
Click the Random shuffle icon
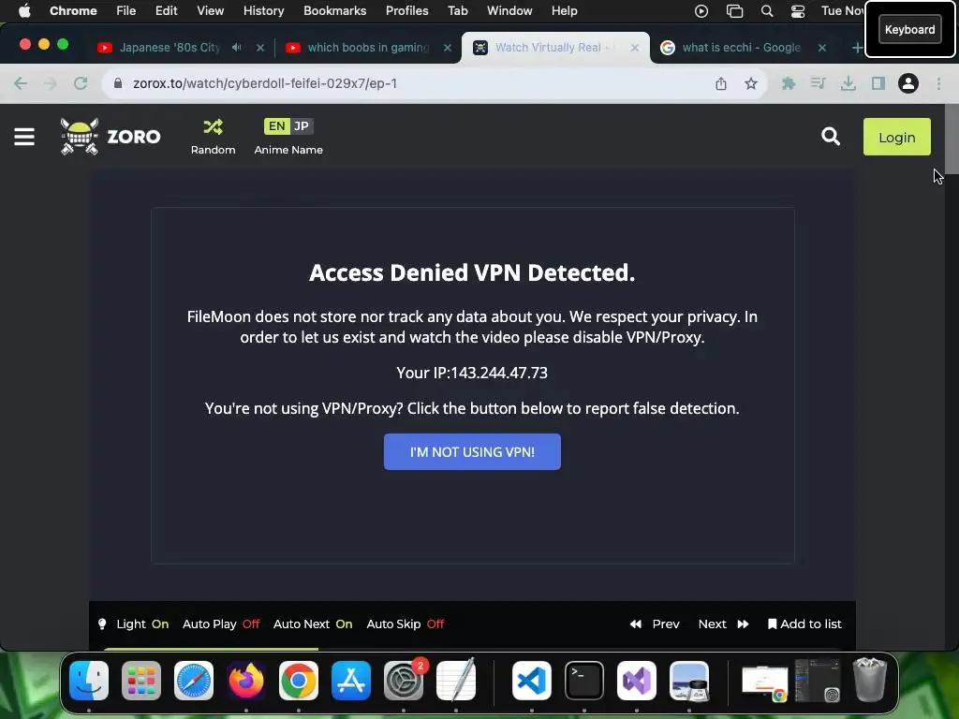[213, 127]
